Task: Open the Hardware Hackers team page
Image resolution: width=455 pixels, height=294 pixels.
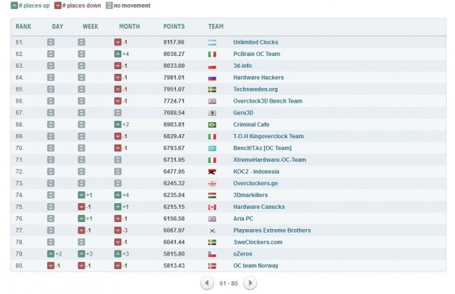Action: [258, 78]
